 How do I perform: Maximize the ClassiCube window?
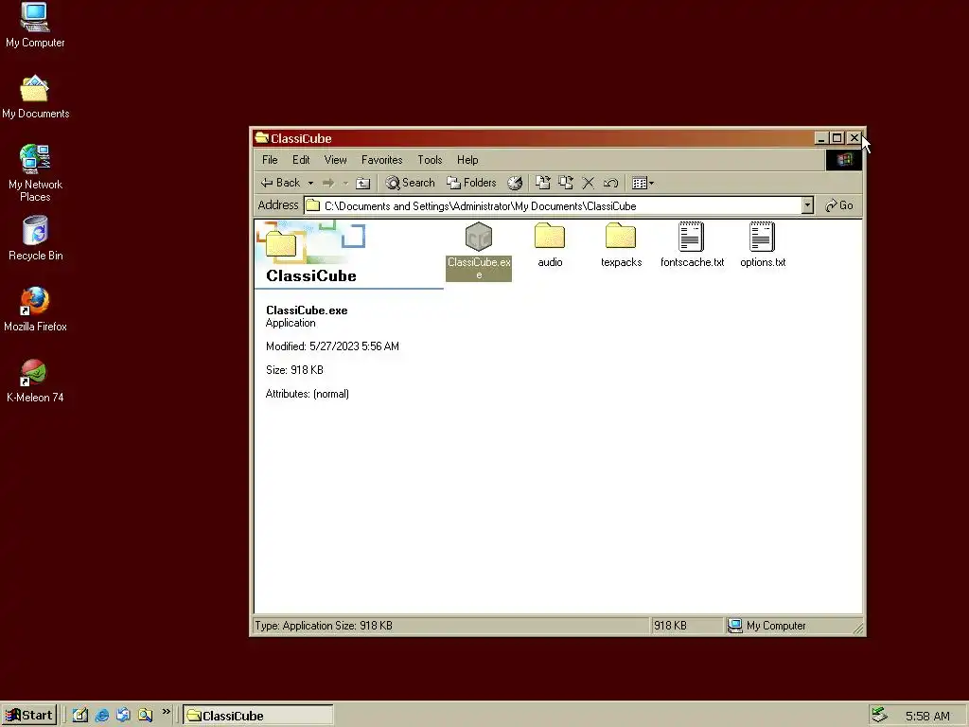click(837, 138)
